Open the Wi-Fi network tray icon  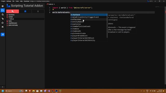coord(150,91)
